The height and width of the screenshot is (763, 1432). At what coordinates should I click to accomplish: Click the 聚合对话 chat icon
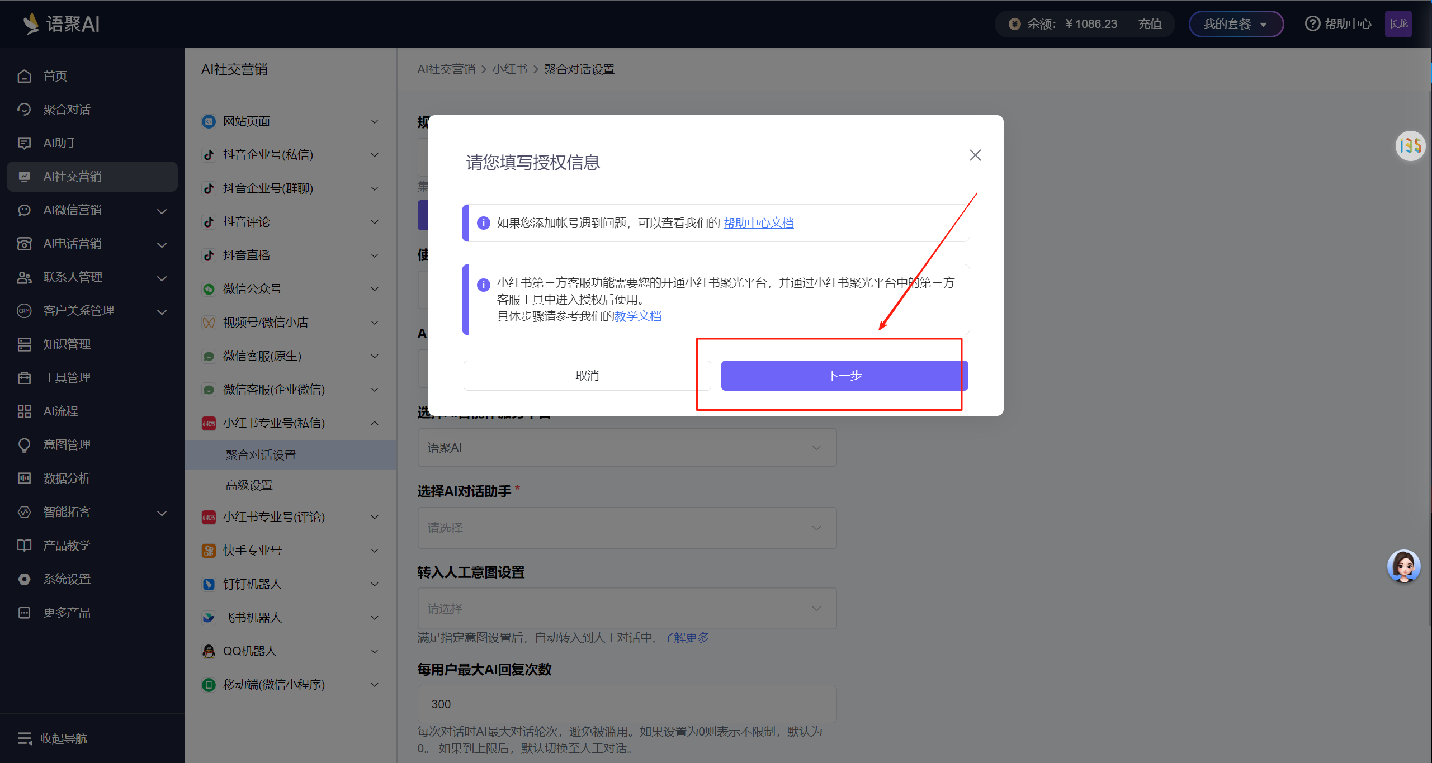click(x=24, y=110)
